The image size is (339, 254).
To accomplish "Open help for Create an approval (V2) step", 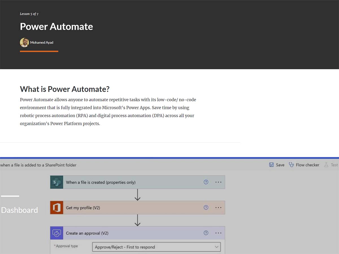I will click(206, 233).
